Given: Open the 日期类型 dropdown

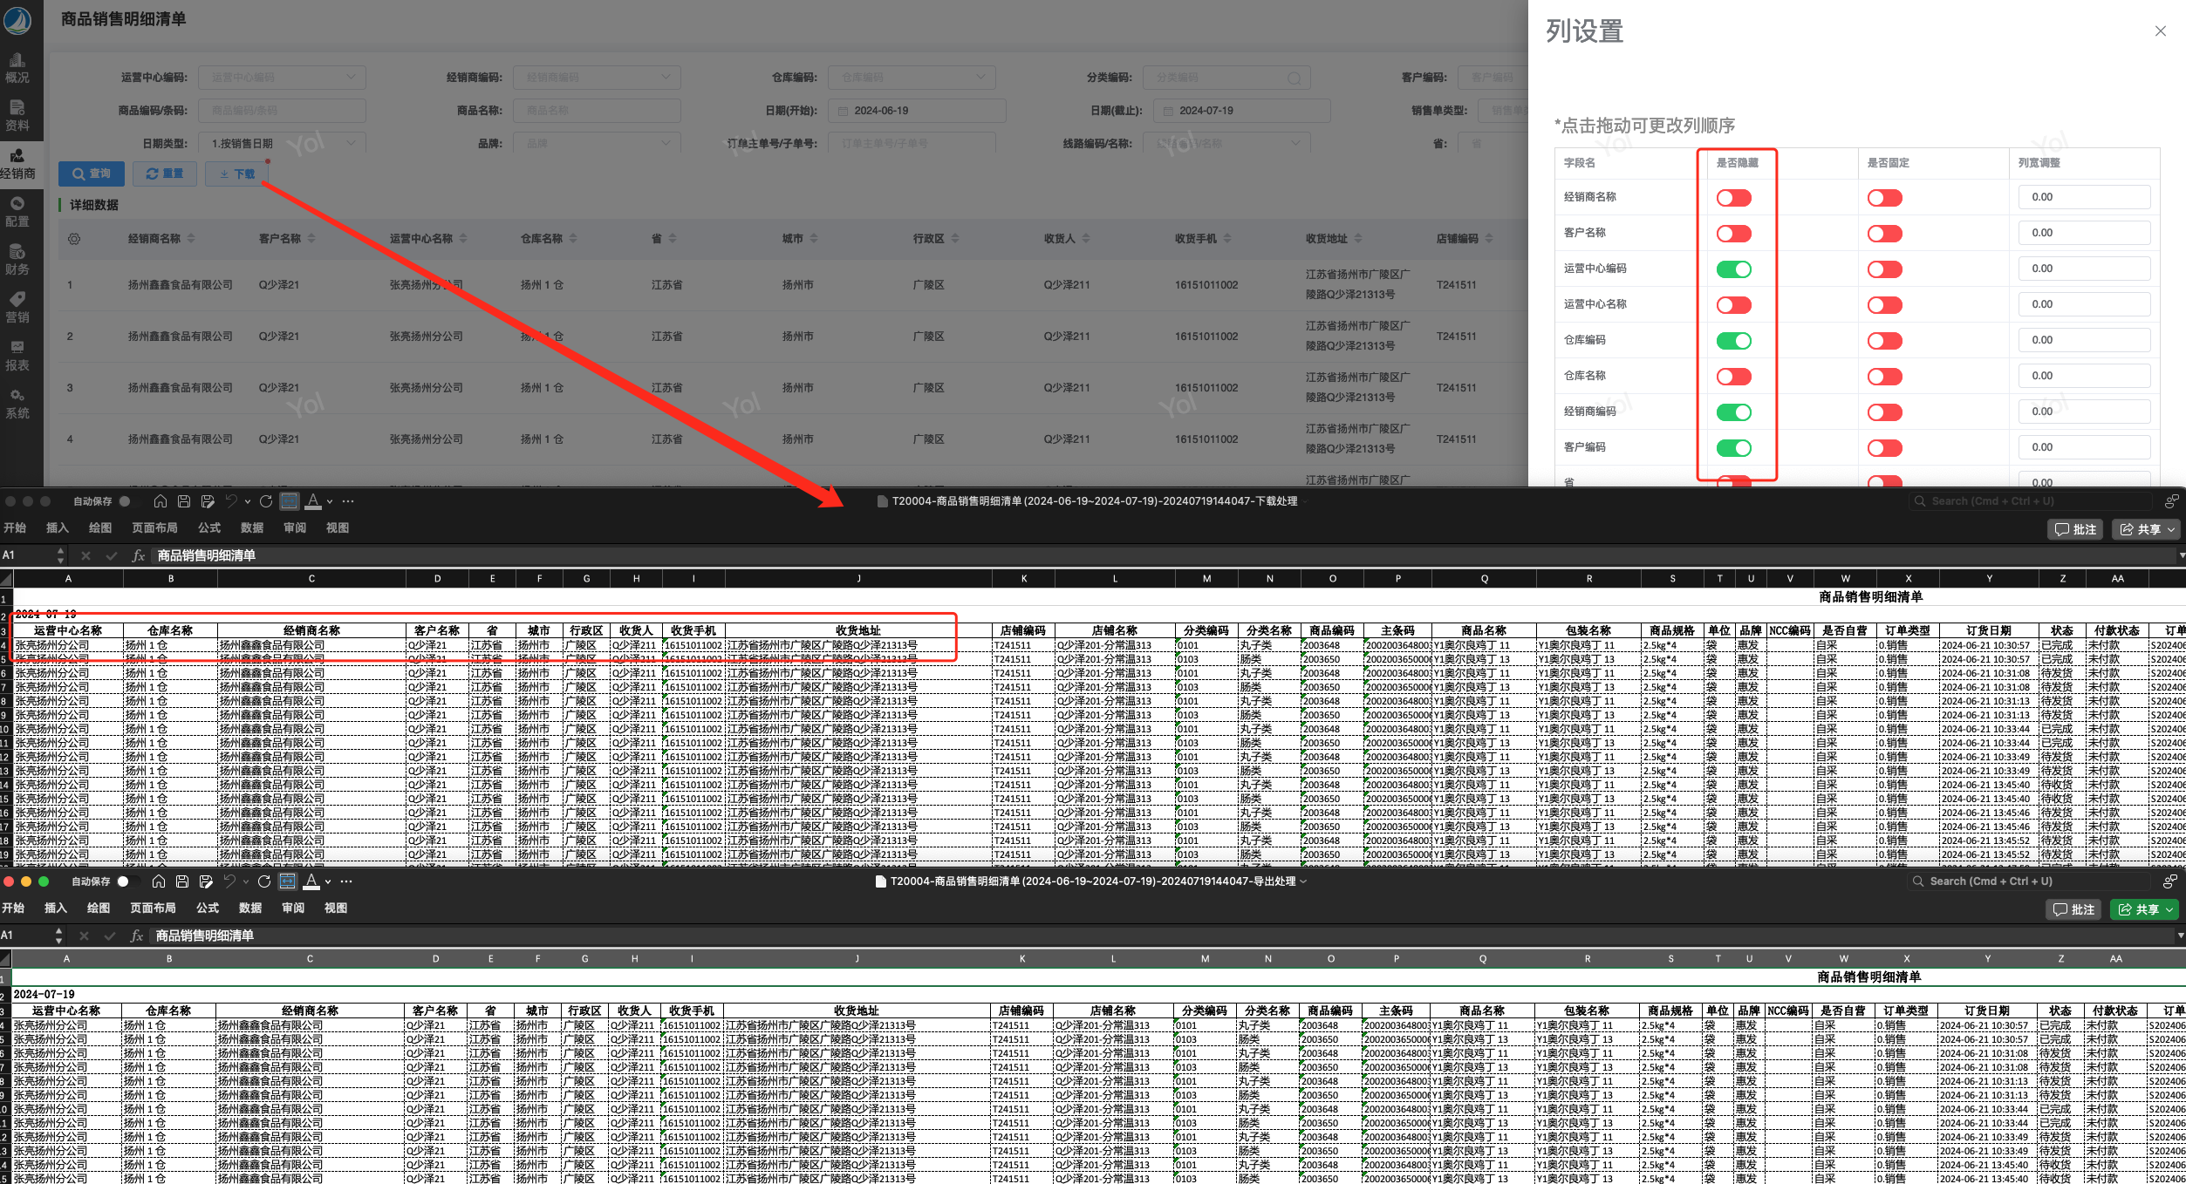Looking at the screenshot, I should tap(282, 144).
